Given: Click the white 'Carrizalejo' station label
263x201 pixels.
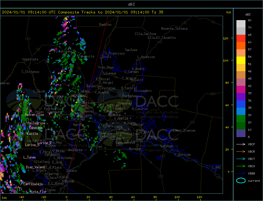Looking at the screenshot, I should pos(33,184).
